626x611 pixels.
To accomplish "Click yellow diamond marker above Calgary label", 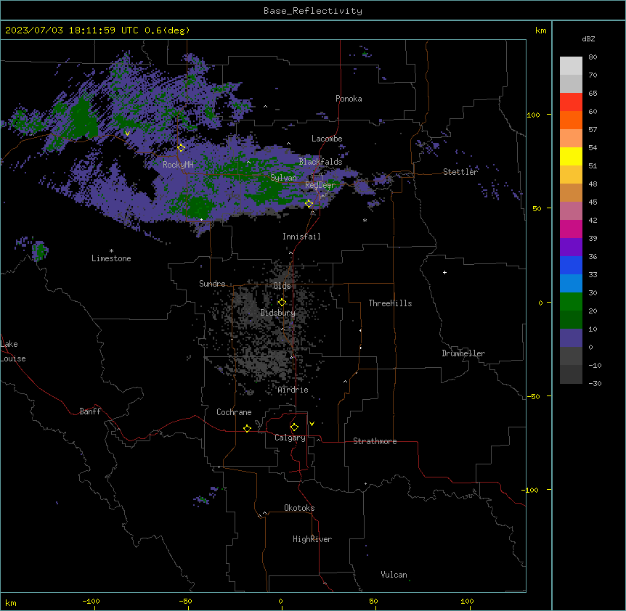I will coord(294,427).
